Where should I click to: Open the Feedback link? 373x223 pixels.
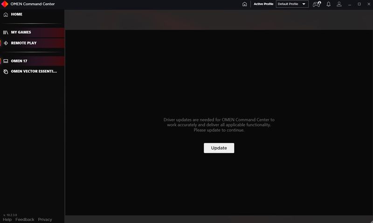[x=25, y=219]
